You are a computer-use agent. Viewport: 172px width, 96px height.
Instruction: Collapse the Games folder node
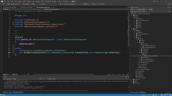point(131,29)
